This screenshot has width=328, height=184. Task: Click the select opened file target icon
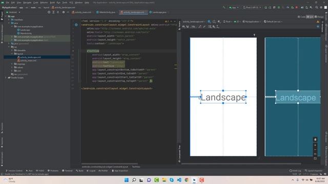49,12
